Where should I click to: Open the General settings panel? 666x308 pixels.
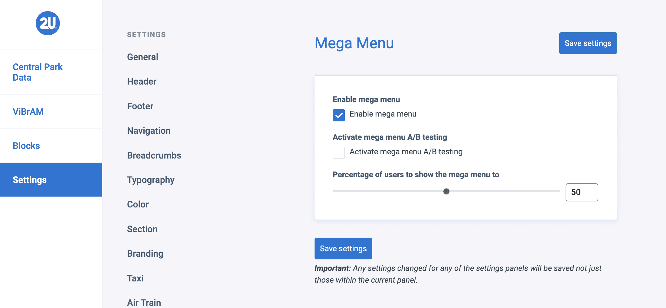[142, 57]
